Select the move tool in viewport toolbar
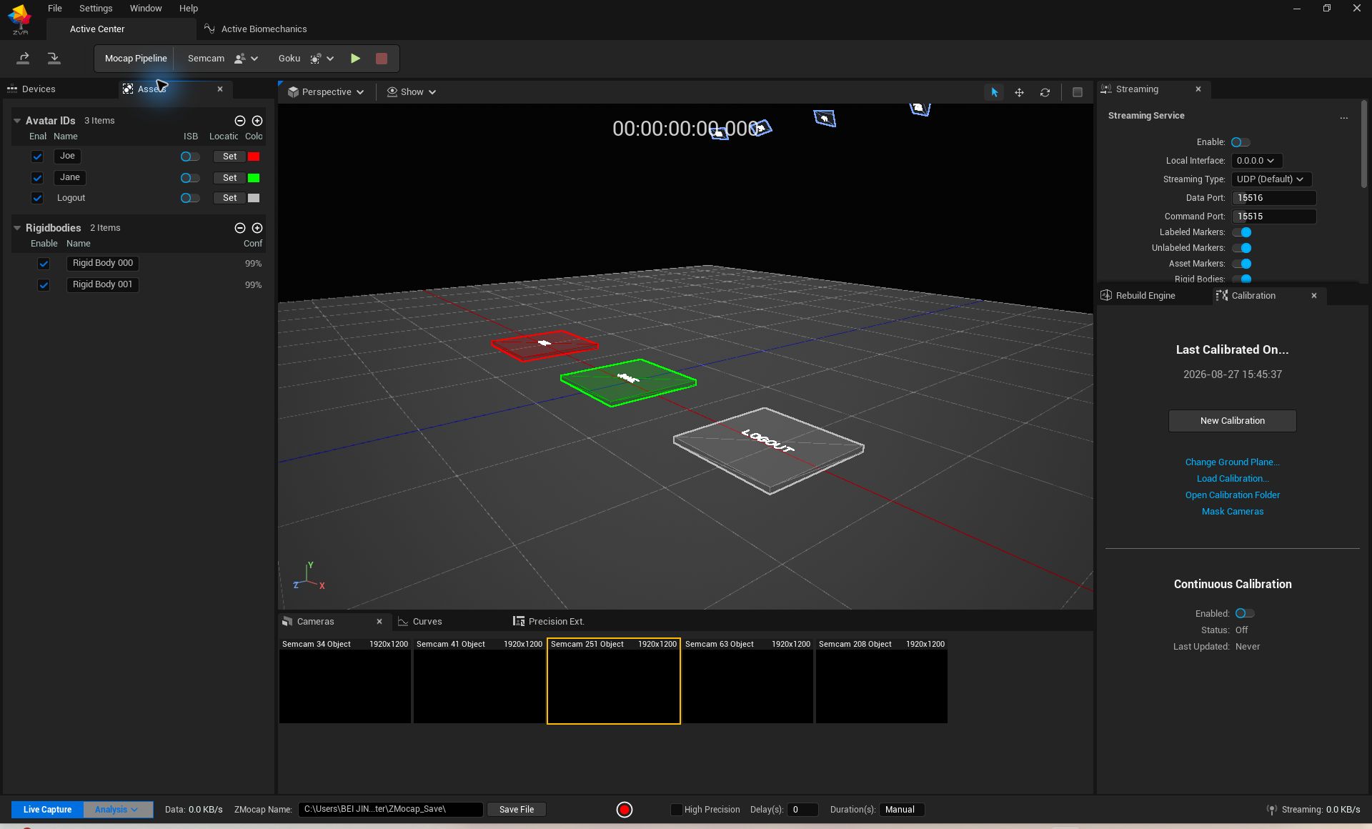This screenshot has height=829, width=1372. (1020, 92)
